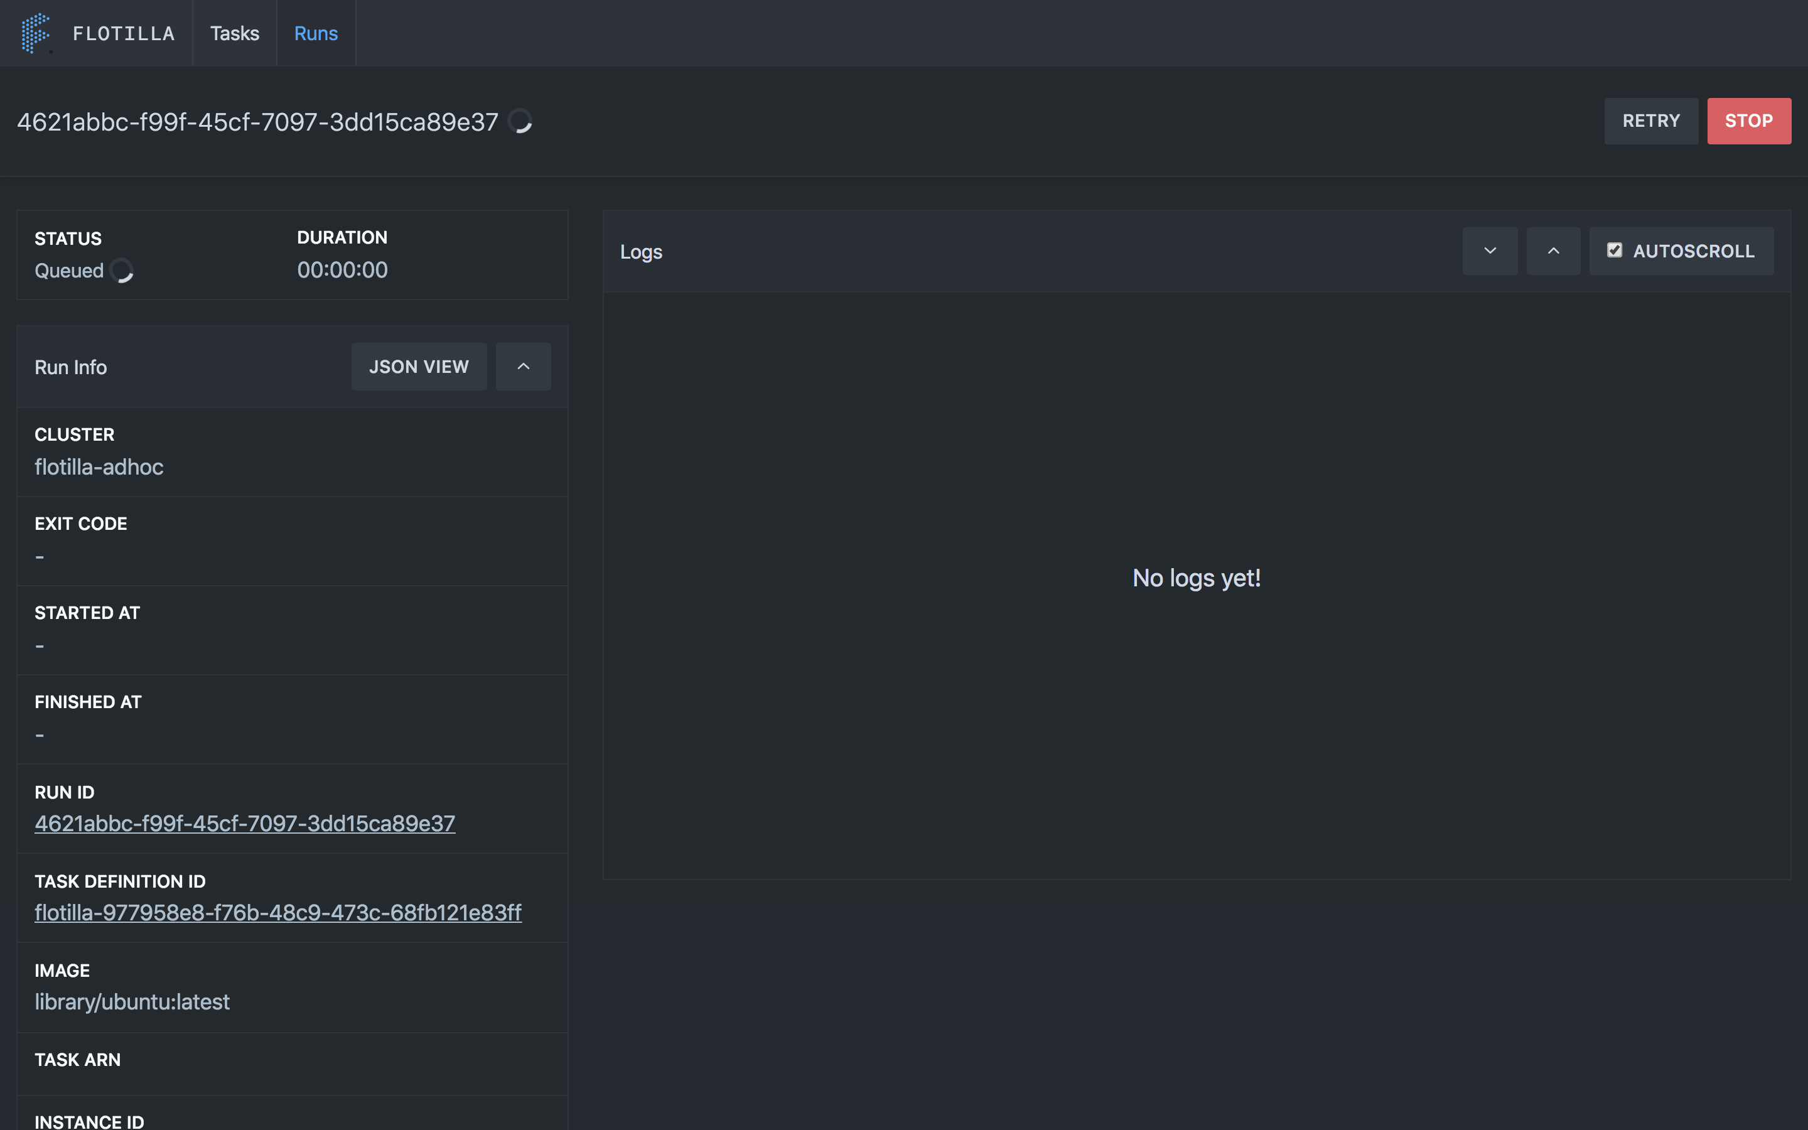
Task: Stop the run with STOP button
Action: pos(1748,121)
